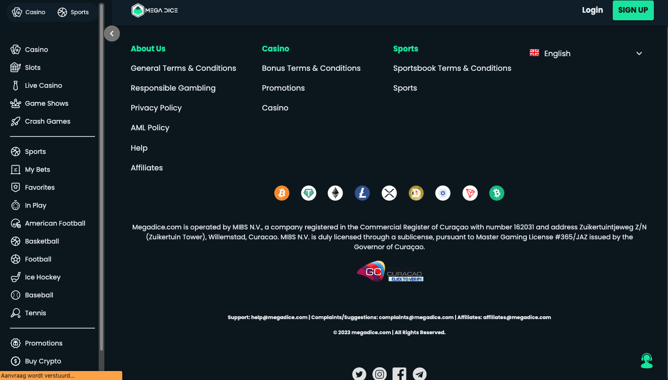Switch to Casino tab at top
This screenshot has width=668, height=380.
point(29,12)
